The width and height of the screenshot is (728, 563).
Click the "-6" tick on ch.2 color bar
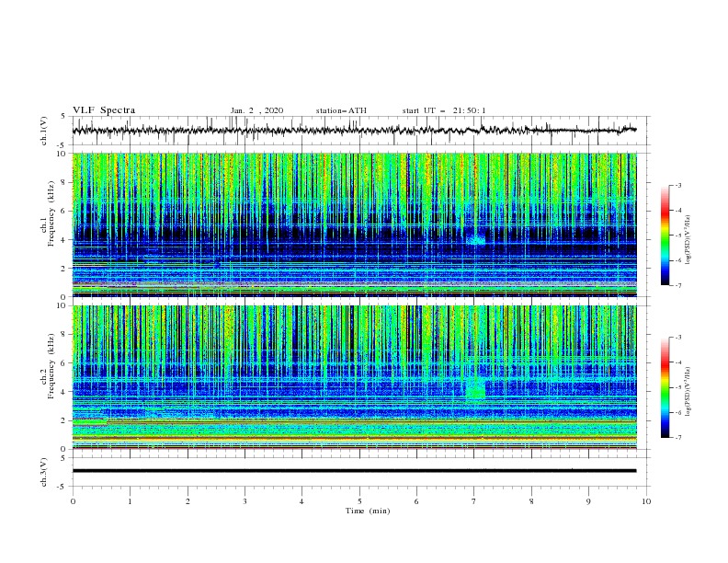coord(677,412)
